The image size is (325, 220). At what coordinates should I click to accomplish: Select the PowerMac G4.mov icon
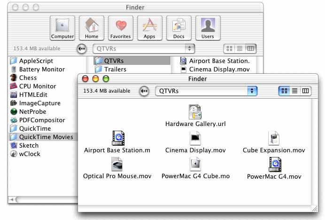(275, 165)
